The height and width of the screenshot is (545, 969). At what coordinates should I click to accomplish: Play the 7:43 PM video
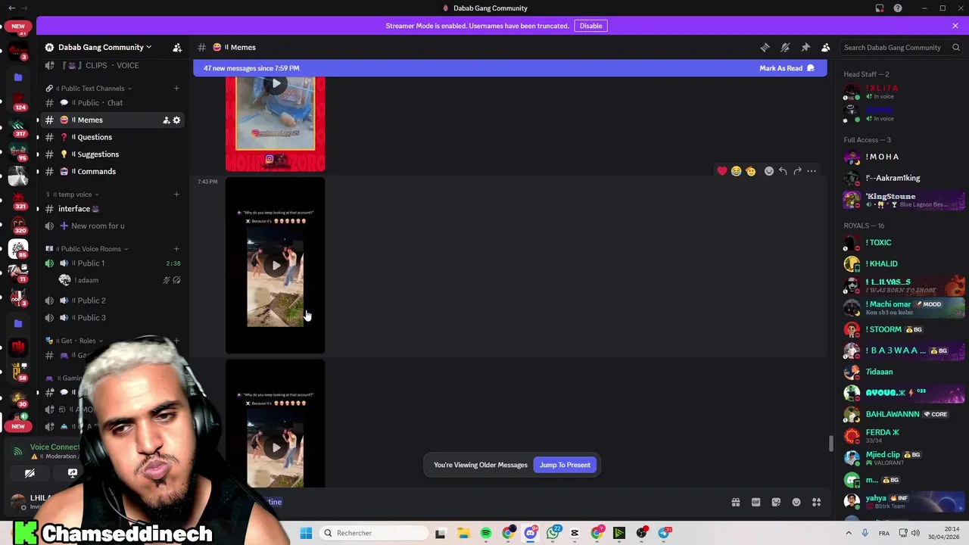[276, 266]
